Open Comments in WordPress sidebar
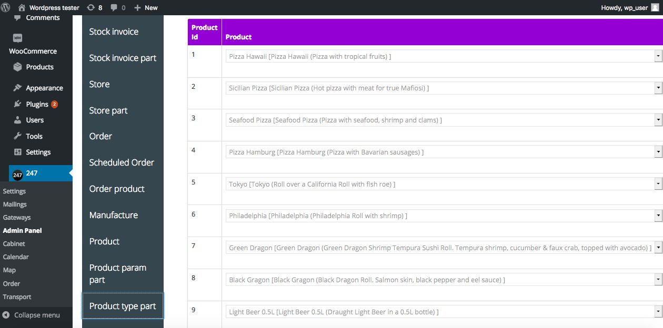Screen dimensions: 663x328 [43, 18]
